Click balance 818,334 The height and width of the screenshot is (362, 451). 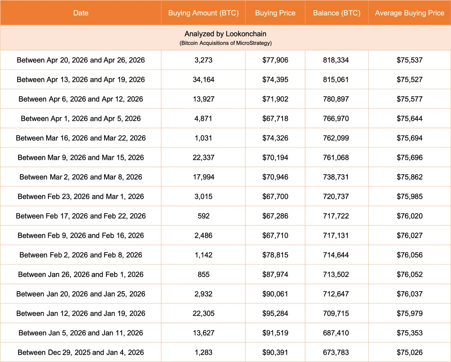[336, 60]
